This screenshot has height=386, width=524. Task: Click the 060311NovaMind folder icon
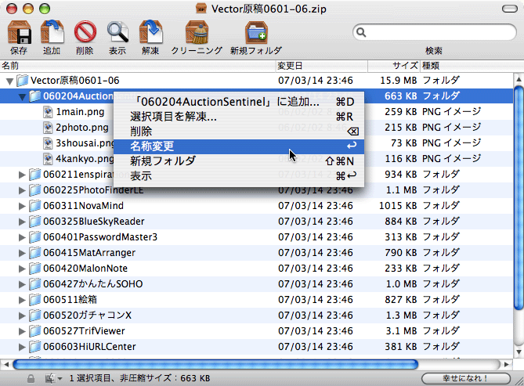(34, 206)
